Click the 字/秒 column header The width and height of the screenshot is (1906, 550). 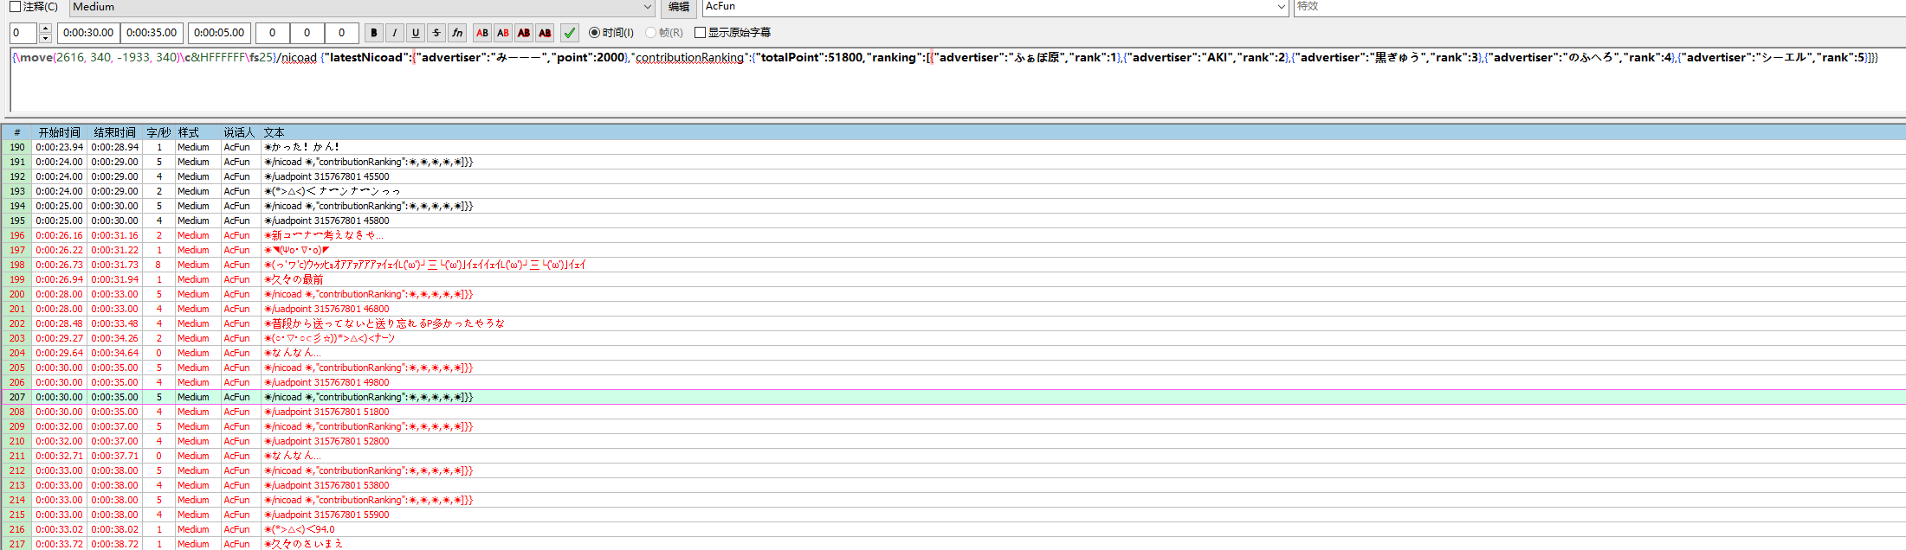point(158,132)
